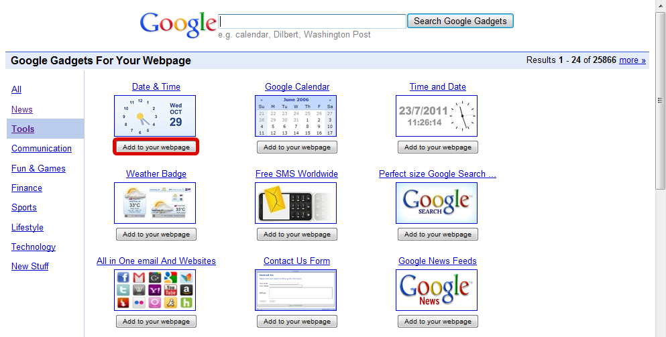Add Time and Date gadget to webpage

point(437,147)
